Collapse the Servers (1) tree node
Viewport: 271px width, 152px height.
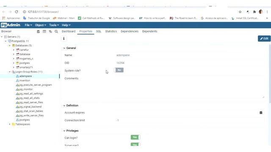tap(2, 37)
